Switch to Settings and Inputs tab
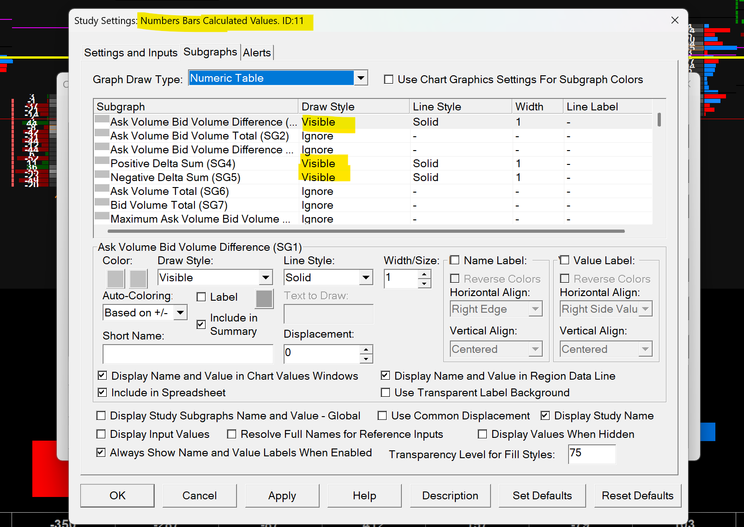 pos(131,53)
